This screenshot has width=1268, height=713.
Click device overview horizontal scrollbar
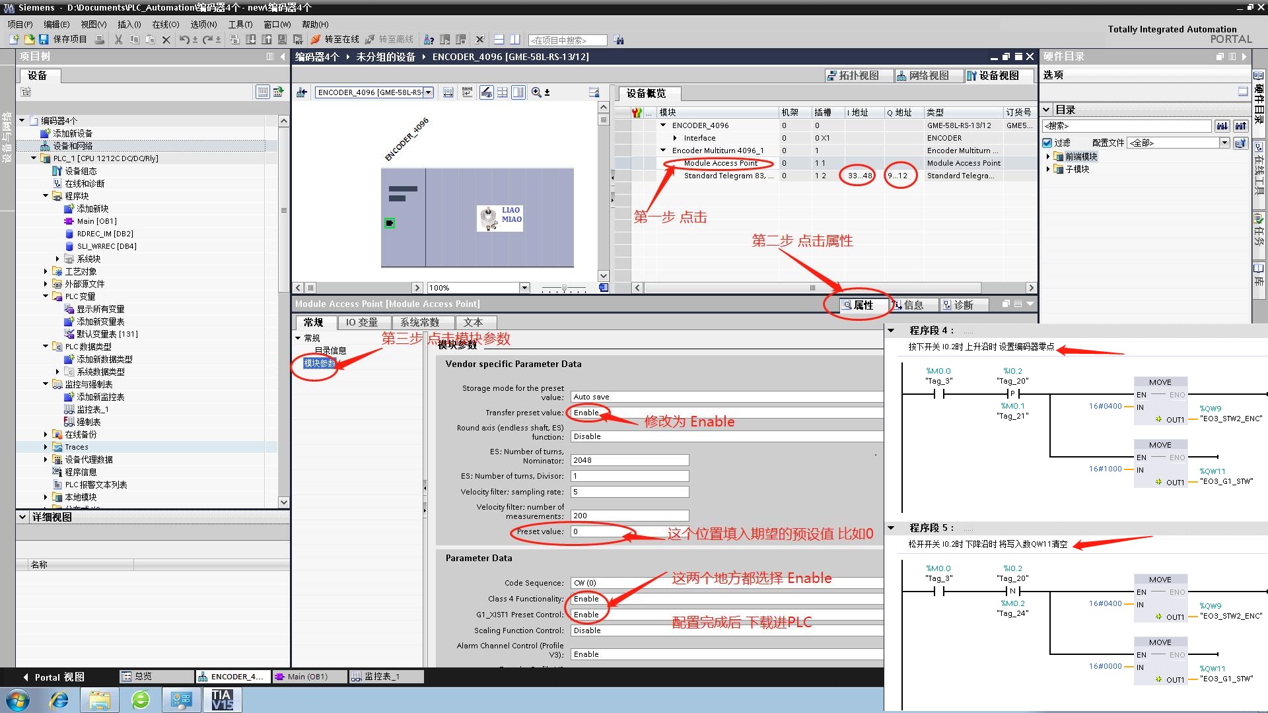pyautogui.click(x=812, y=288)
